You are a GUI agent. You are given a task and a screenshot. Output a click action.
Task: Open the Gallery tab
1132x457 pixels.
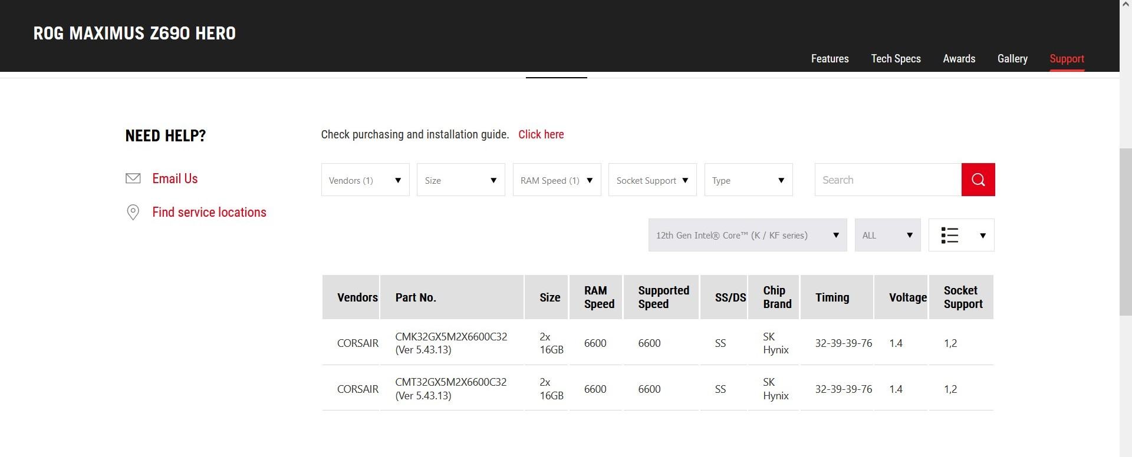pos(1012,59)
